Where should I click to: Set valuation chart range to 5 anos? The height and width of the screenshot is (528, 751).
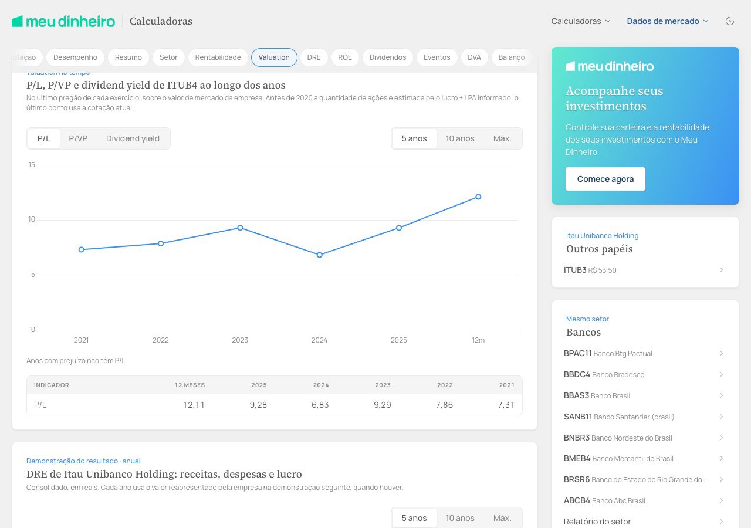click(x=414, y=138)
